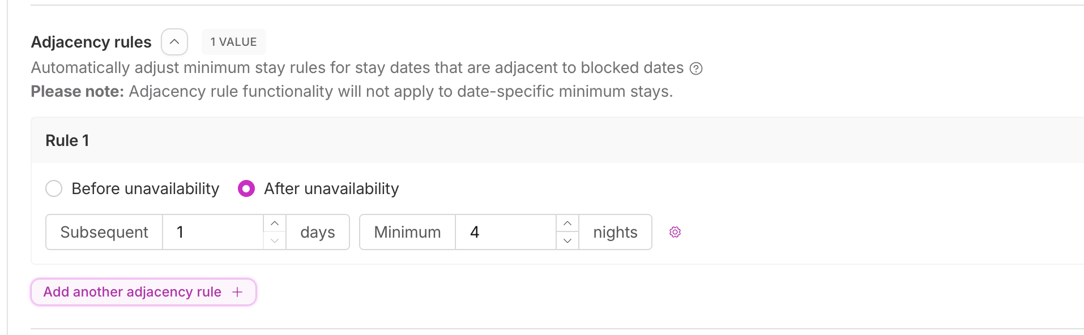
Task: Click the plus icon beside Add another adjacency rule
Action: (237, 292)
